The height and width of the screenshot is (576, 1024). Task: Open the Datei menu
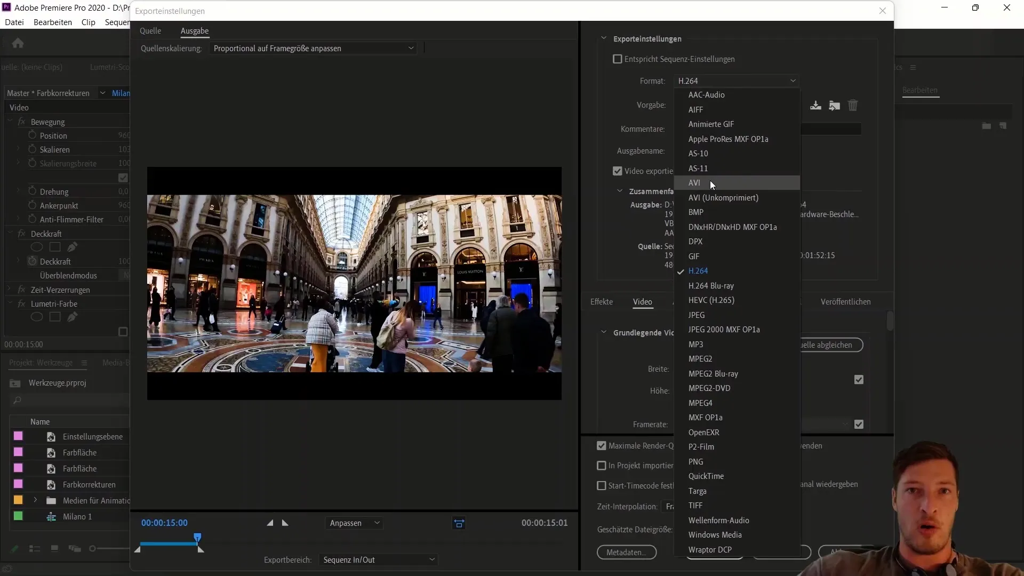click(x=14, y=22)
